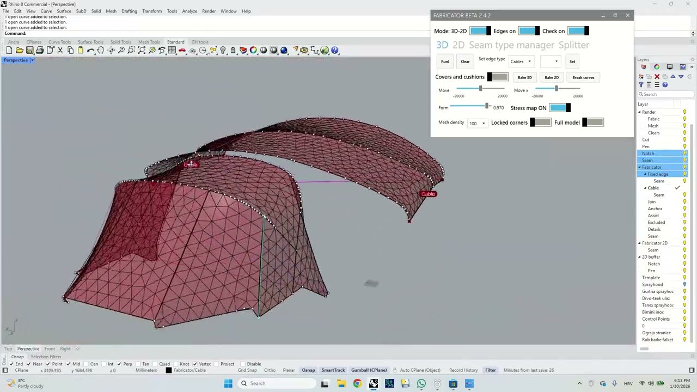Select the Pan hand tool

point(101,50)
